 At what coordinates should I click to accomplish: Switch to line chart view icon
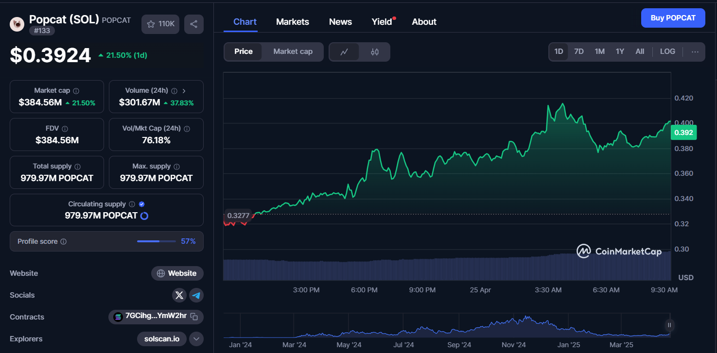(344, 52)
